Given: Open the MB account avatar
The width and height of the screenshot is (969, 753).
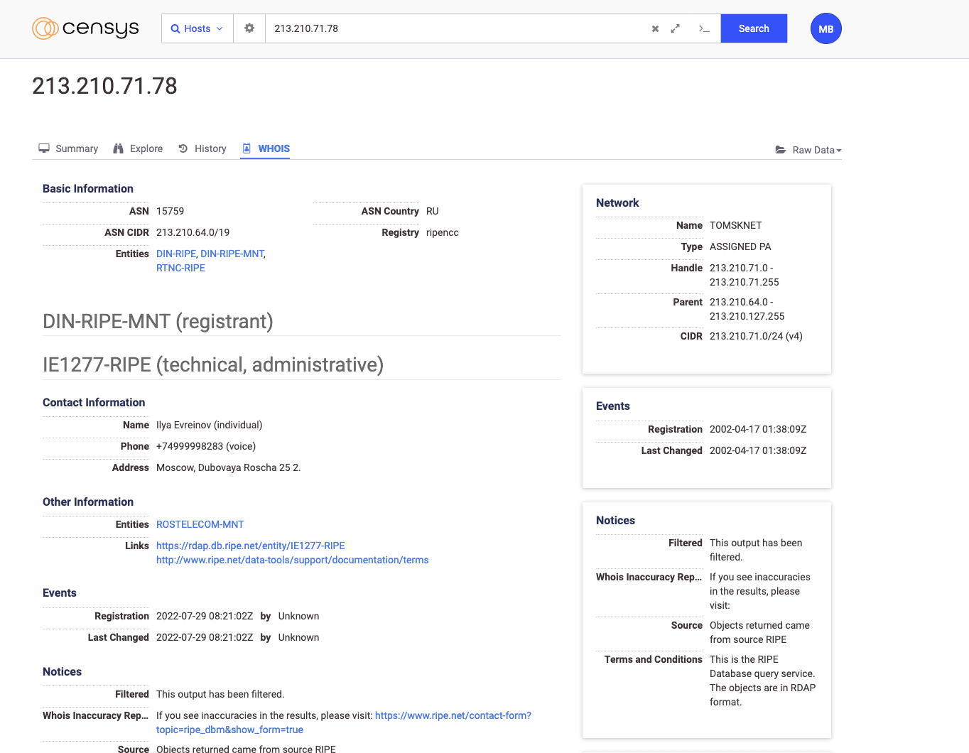Looking at the screenshot, I should click(825, 28).
